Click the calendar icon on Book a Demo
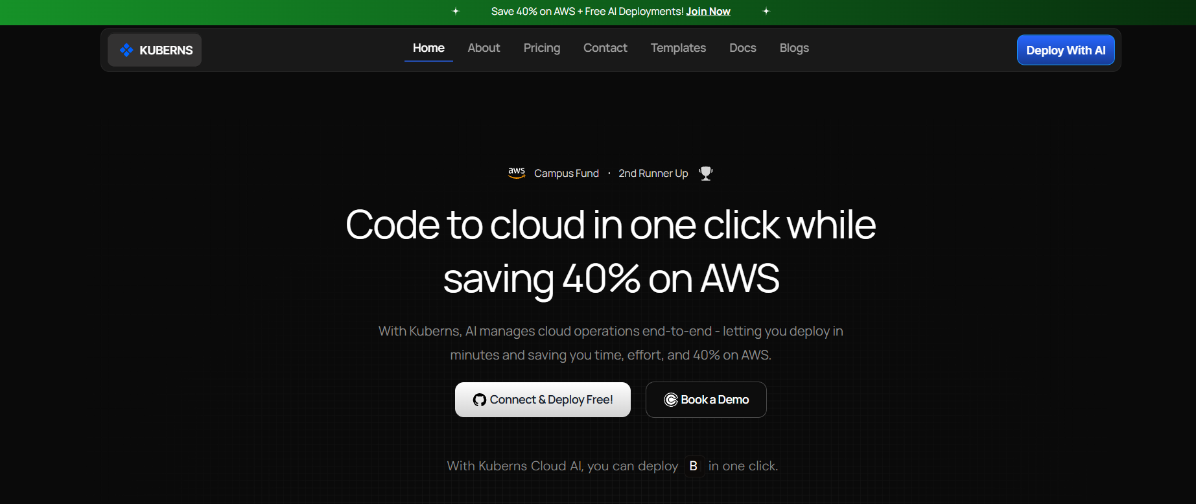 click(x=671, y=400)
